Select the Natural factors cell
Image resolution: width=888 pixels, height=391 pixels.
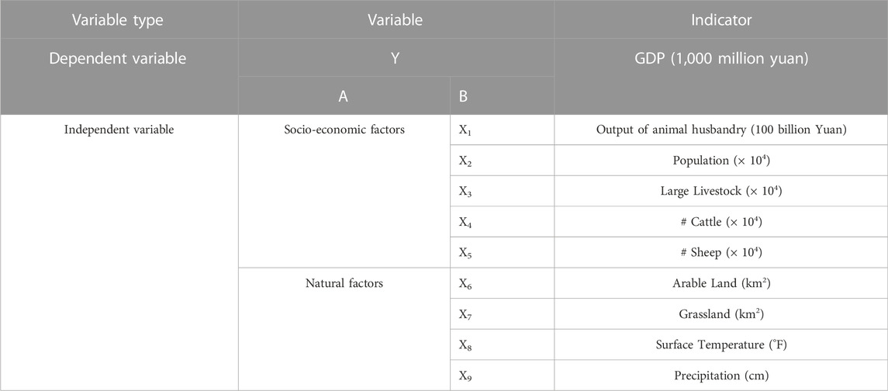point(344,329)
